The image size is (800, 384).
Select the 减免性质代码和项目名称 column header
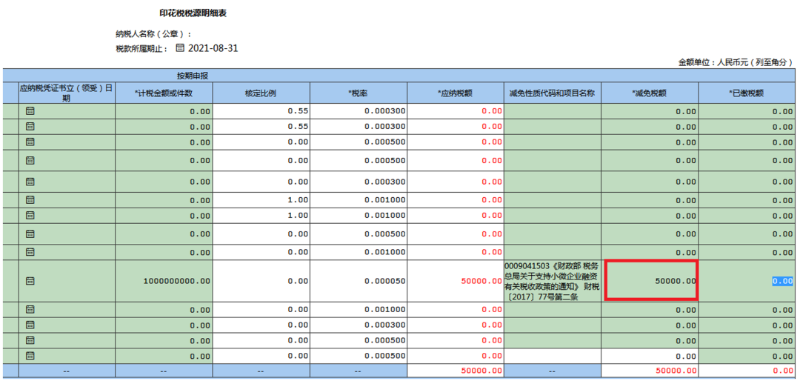tap(553, 93)
